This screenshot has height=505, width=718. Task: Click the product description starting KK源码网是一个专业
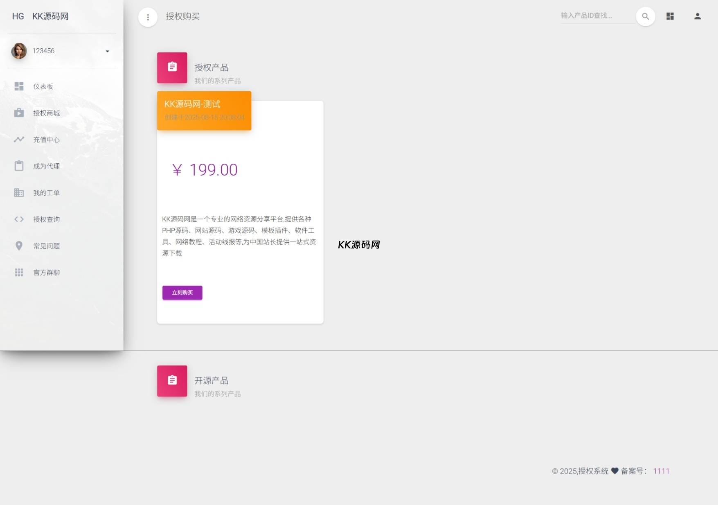point(239,236)
